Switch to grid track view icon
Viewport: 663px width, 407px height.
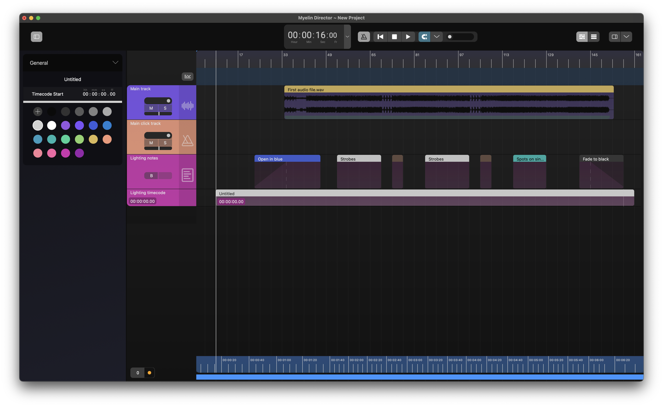point(582,37)
